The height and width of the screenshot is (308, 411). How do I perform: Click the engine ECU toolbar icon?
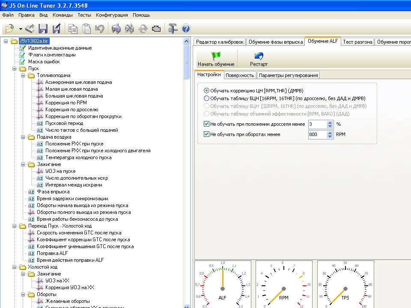point(156,29)
